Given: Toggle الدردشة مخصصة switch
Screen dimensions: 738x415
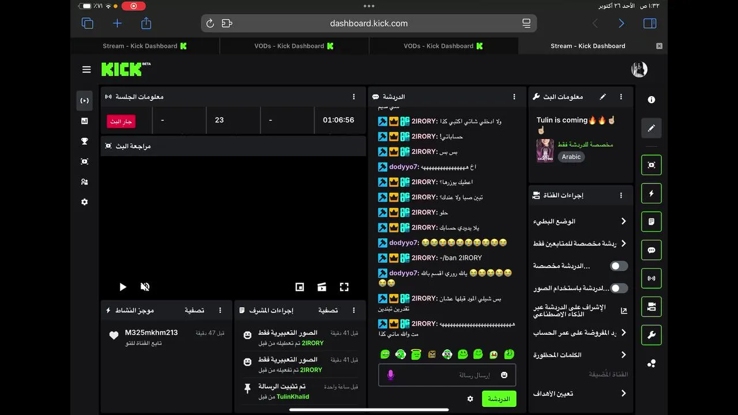Looking at the screenshot, I should pyautogui.click(x=619, y=266).
